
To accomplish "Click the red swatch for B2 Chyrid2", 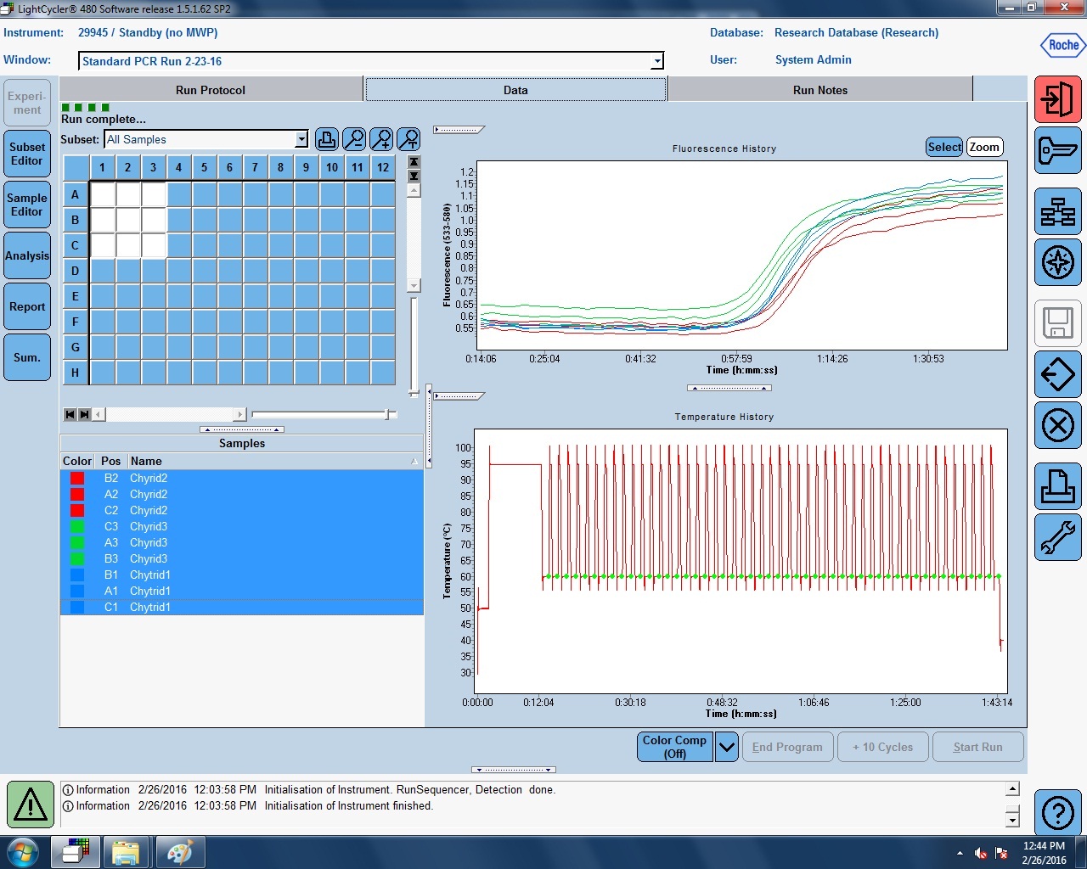I will 77,478.
